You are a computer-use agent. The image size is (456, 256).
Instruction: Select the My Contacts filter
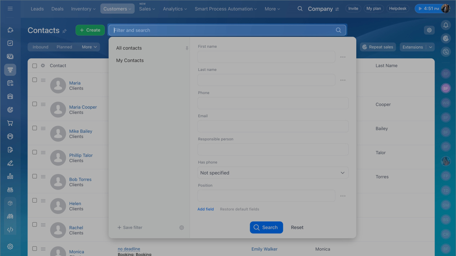pos(130,61)
